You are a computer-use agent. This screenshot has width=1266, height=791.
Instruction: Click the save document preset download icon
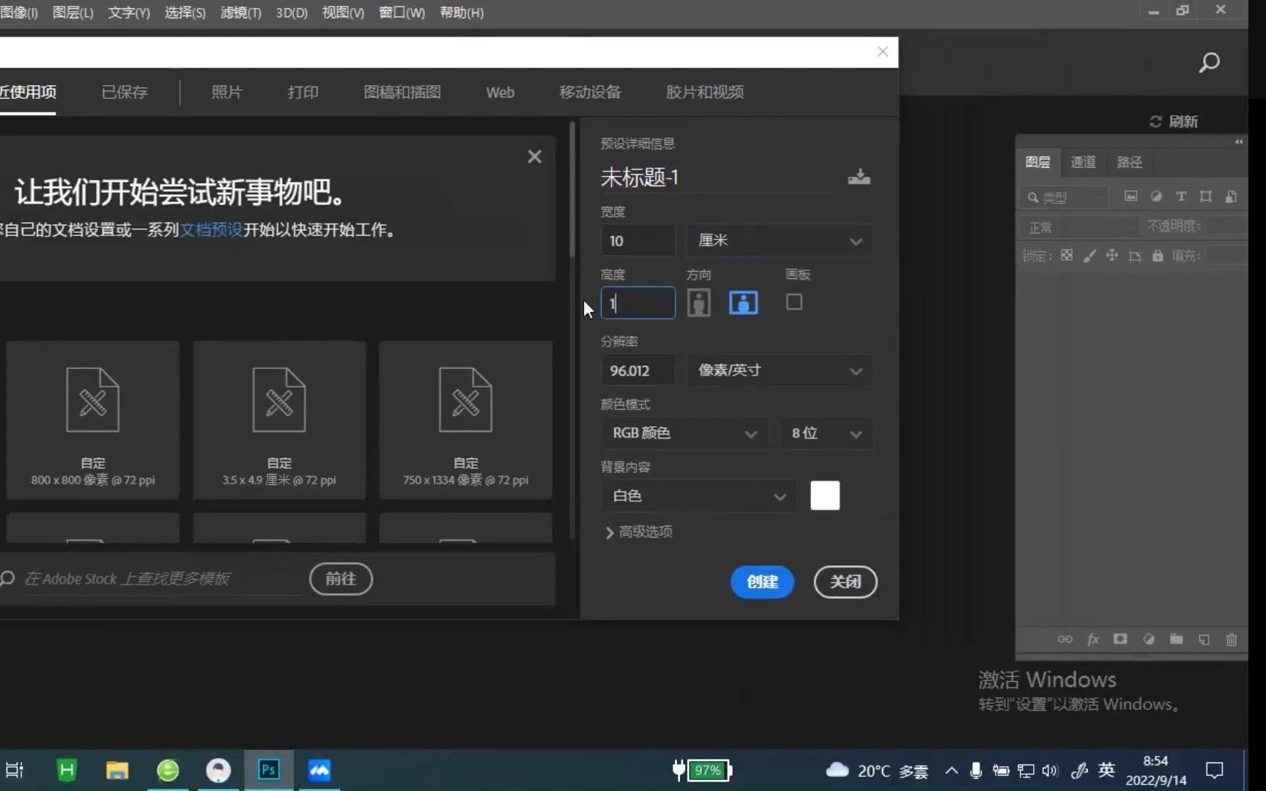click(859, 177)
